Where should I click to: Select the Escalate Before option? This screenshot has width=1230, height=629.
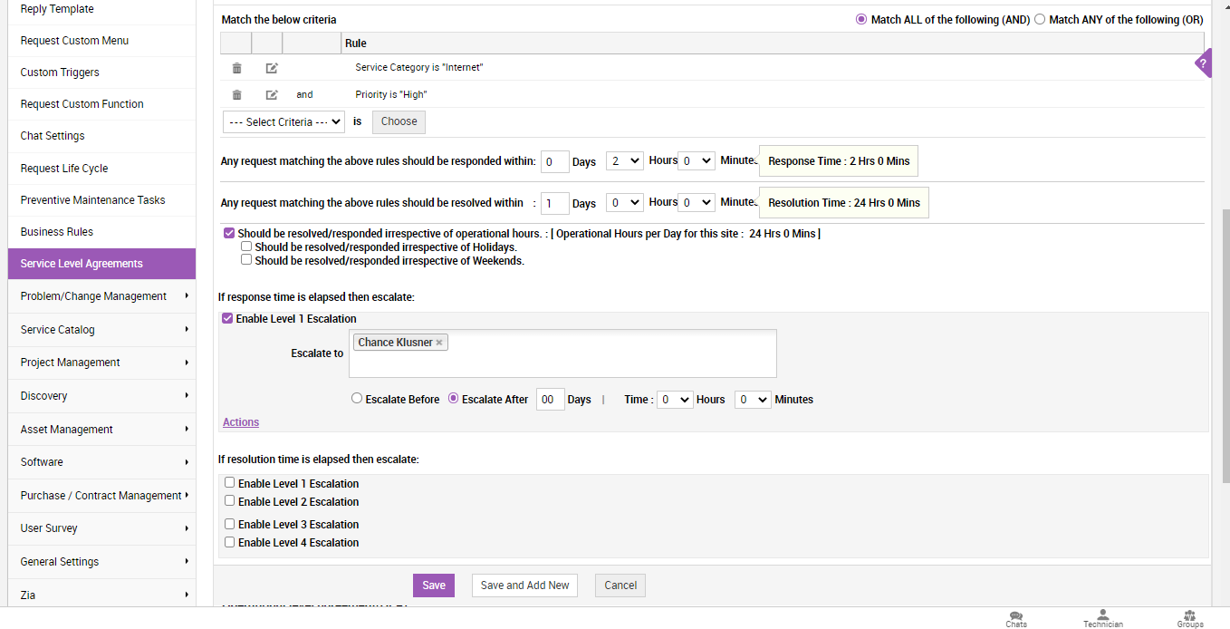click(357, 399)
